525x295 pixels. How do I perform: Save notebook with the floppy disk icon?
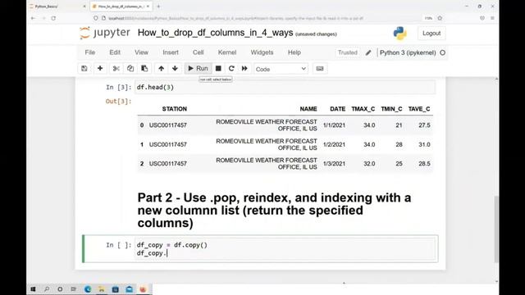[x=84, y=69]
